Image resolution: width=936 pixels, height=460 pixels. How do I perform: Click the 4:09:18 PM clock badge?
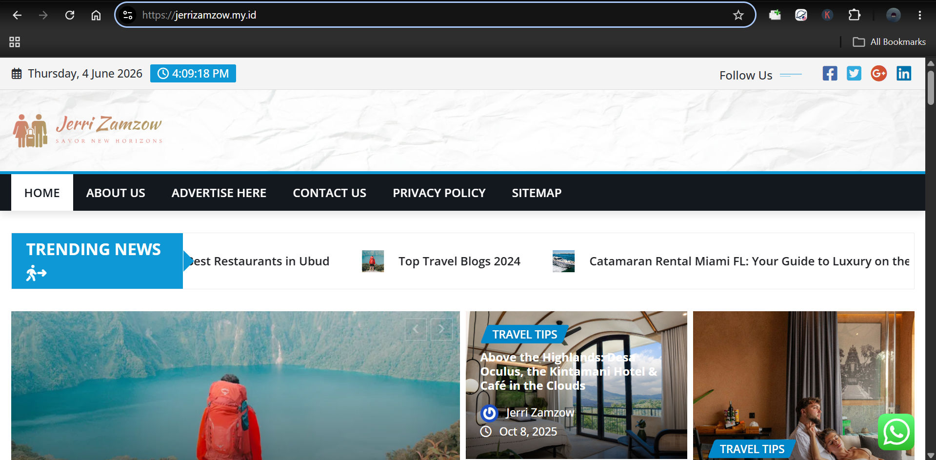(193, 74)
